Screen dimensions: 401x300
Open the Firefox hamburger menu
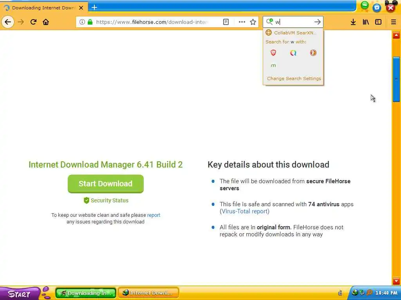point(393,22)
